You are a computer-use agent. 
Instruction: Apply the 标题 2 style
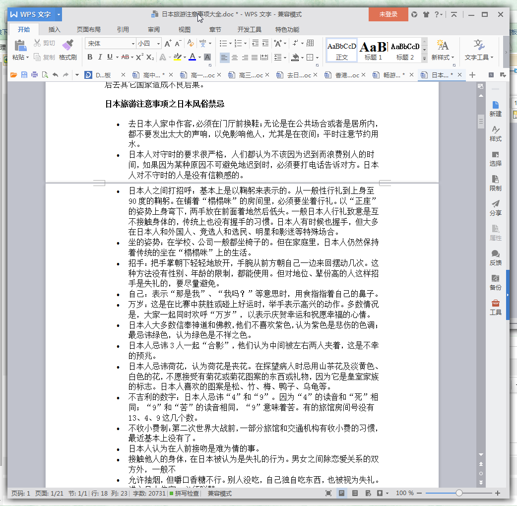pos(405,50)
